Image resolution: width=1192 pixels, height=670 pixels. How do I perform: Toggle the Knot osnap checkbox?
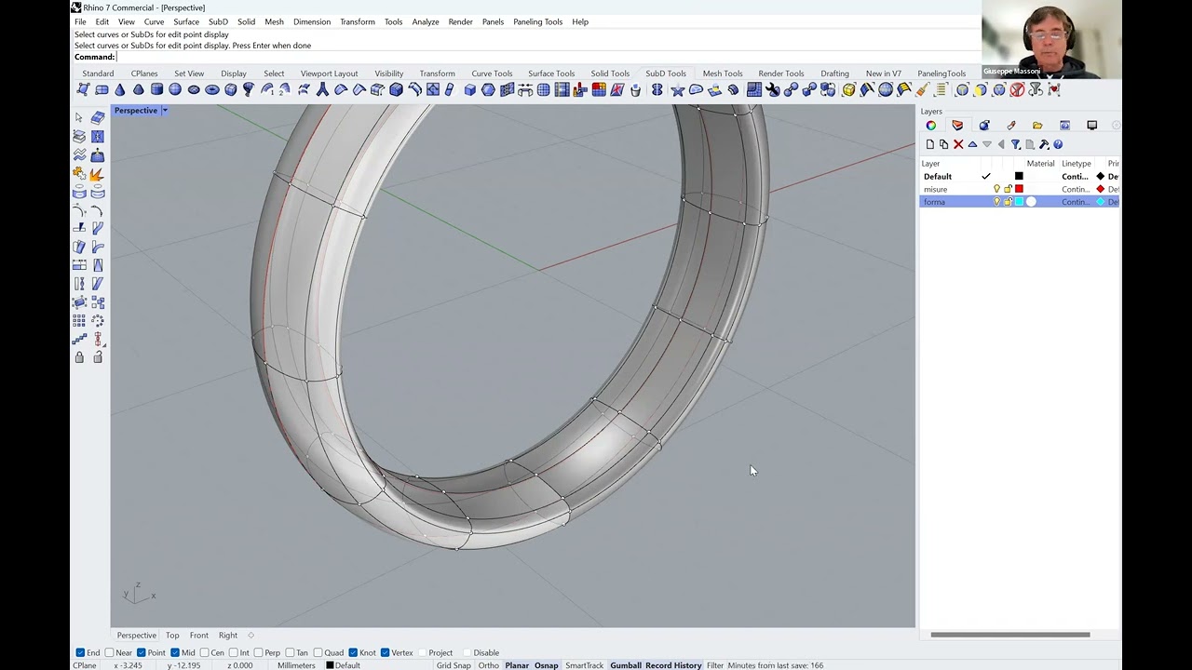pyautogui.click(x=353, y=652)
